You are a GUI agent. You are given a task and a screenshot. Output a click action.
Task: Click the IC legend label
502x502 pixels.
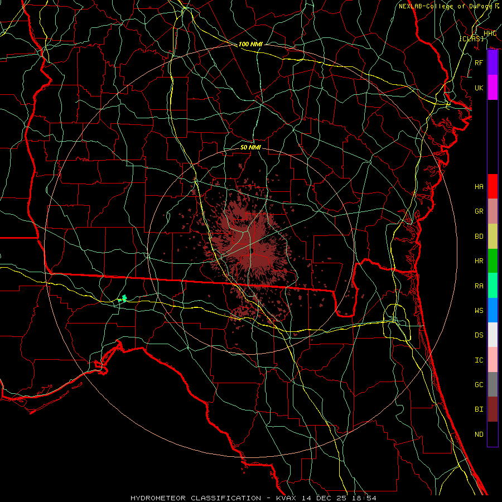[479, 360]
